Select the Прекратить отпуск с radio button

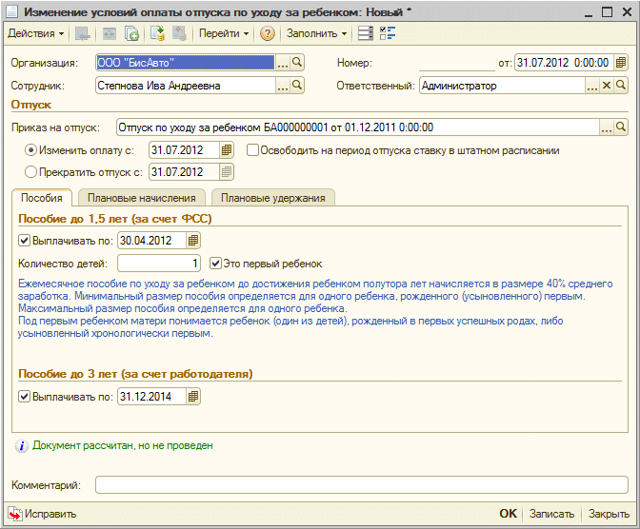31,172
